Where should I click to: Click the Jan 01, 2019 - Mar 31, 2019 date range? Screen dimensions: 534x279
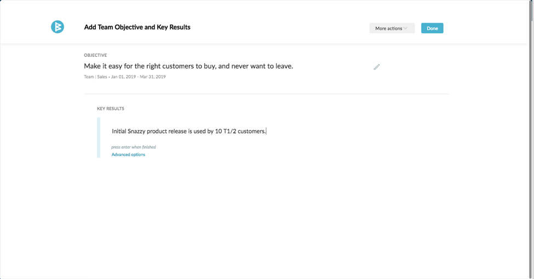coord(138,77)
